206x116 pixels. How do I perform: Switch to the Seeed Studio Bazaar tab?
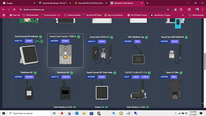coord(55,3)
